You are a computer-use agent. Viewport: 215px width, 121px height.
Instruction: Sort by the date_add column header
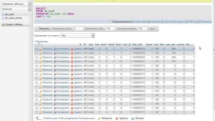[x=137, y=45]
